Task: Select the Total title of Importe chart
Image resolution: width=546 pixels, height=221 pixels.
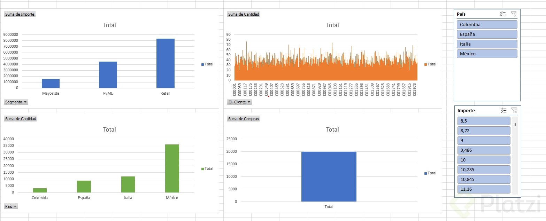Action: (x=109, y=25)
